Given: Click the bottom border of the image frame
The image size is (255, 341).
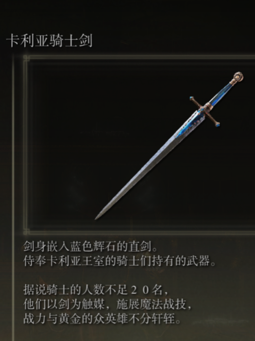Looking at the screenshot, I should point(142,231).
